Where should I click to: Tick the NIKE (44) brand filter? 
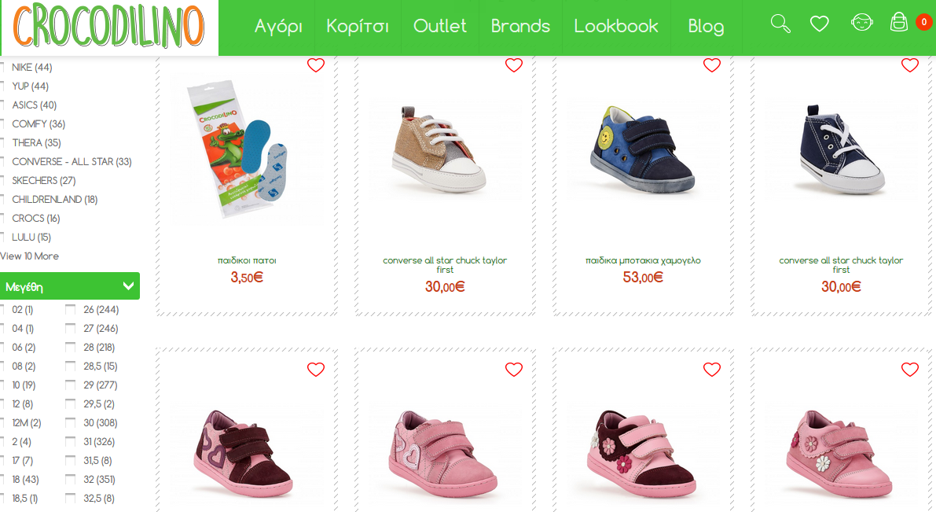2,68
